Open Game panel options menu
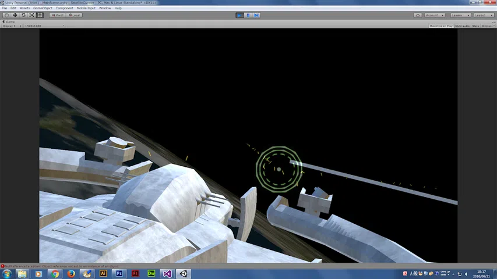This screenshot has width=497, height=279. tap(494, 22)
